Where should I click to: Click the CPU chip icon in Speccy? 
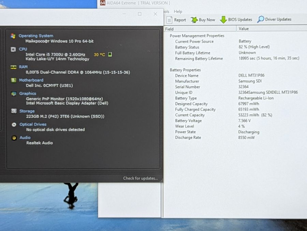click(13, 49)
